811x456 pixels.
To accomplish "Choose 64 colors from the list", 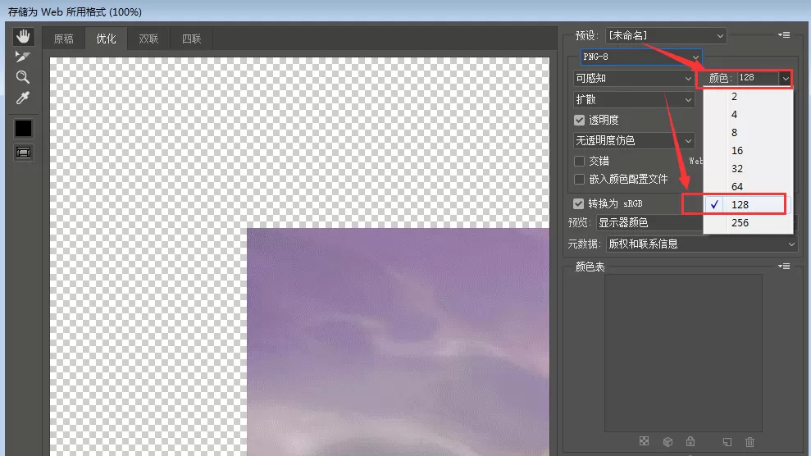I will (748, 187).
